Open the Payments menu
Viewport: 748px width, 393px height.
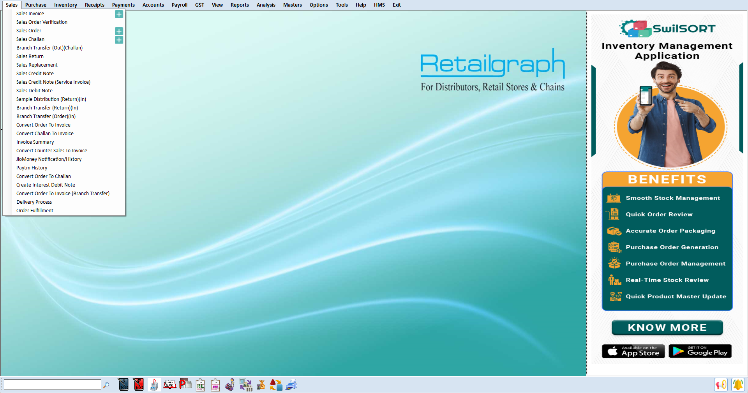click(x=123, y=5)
